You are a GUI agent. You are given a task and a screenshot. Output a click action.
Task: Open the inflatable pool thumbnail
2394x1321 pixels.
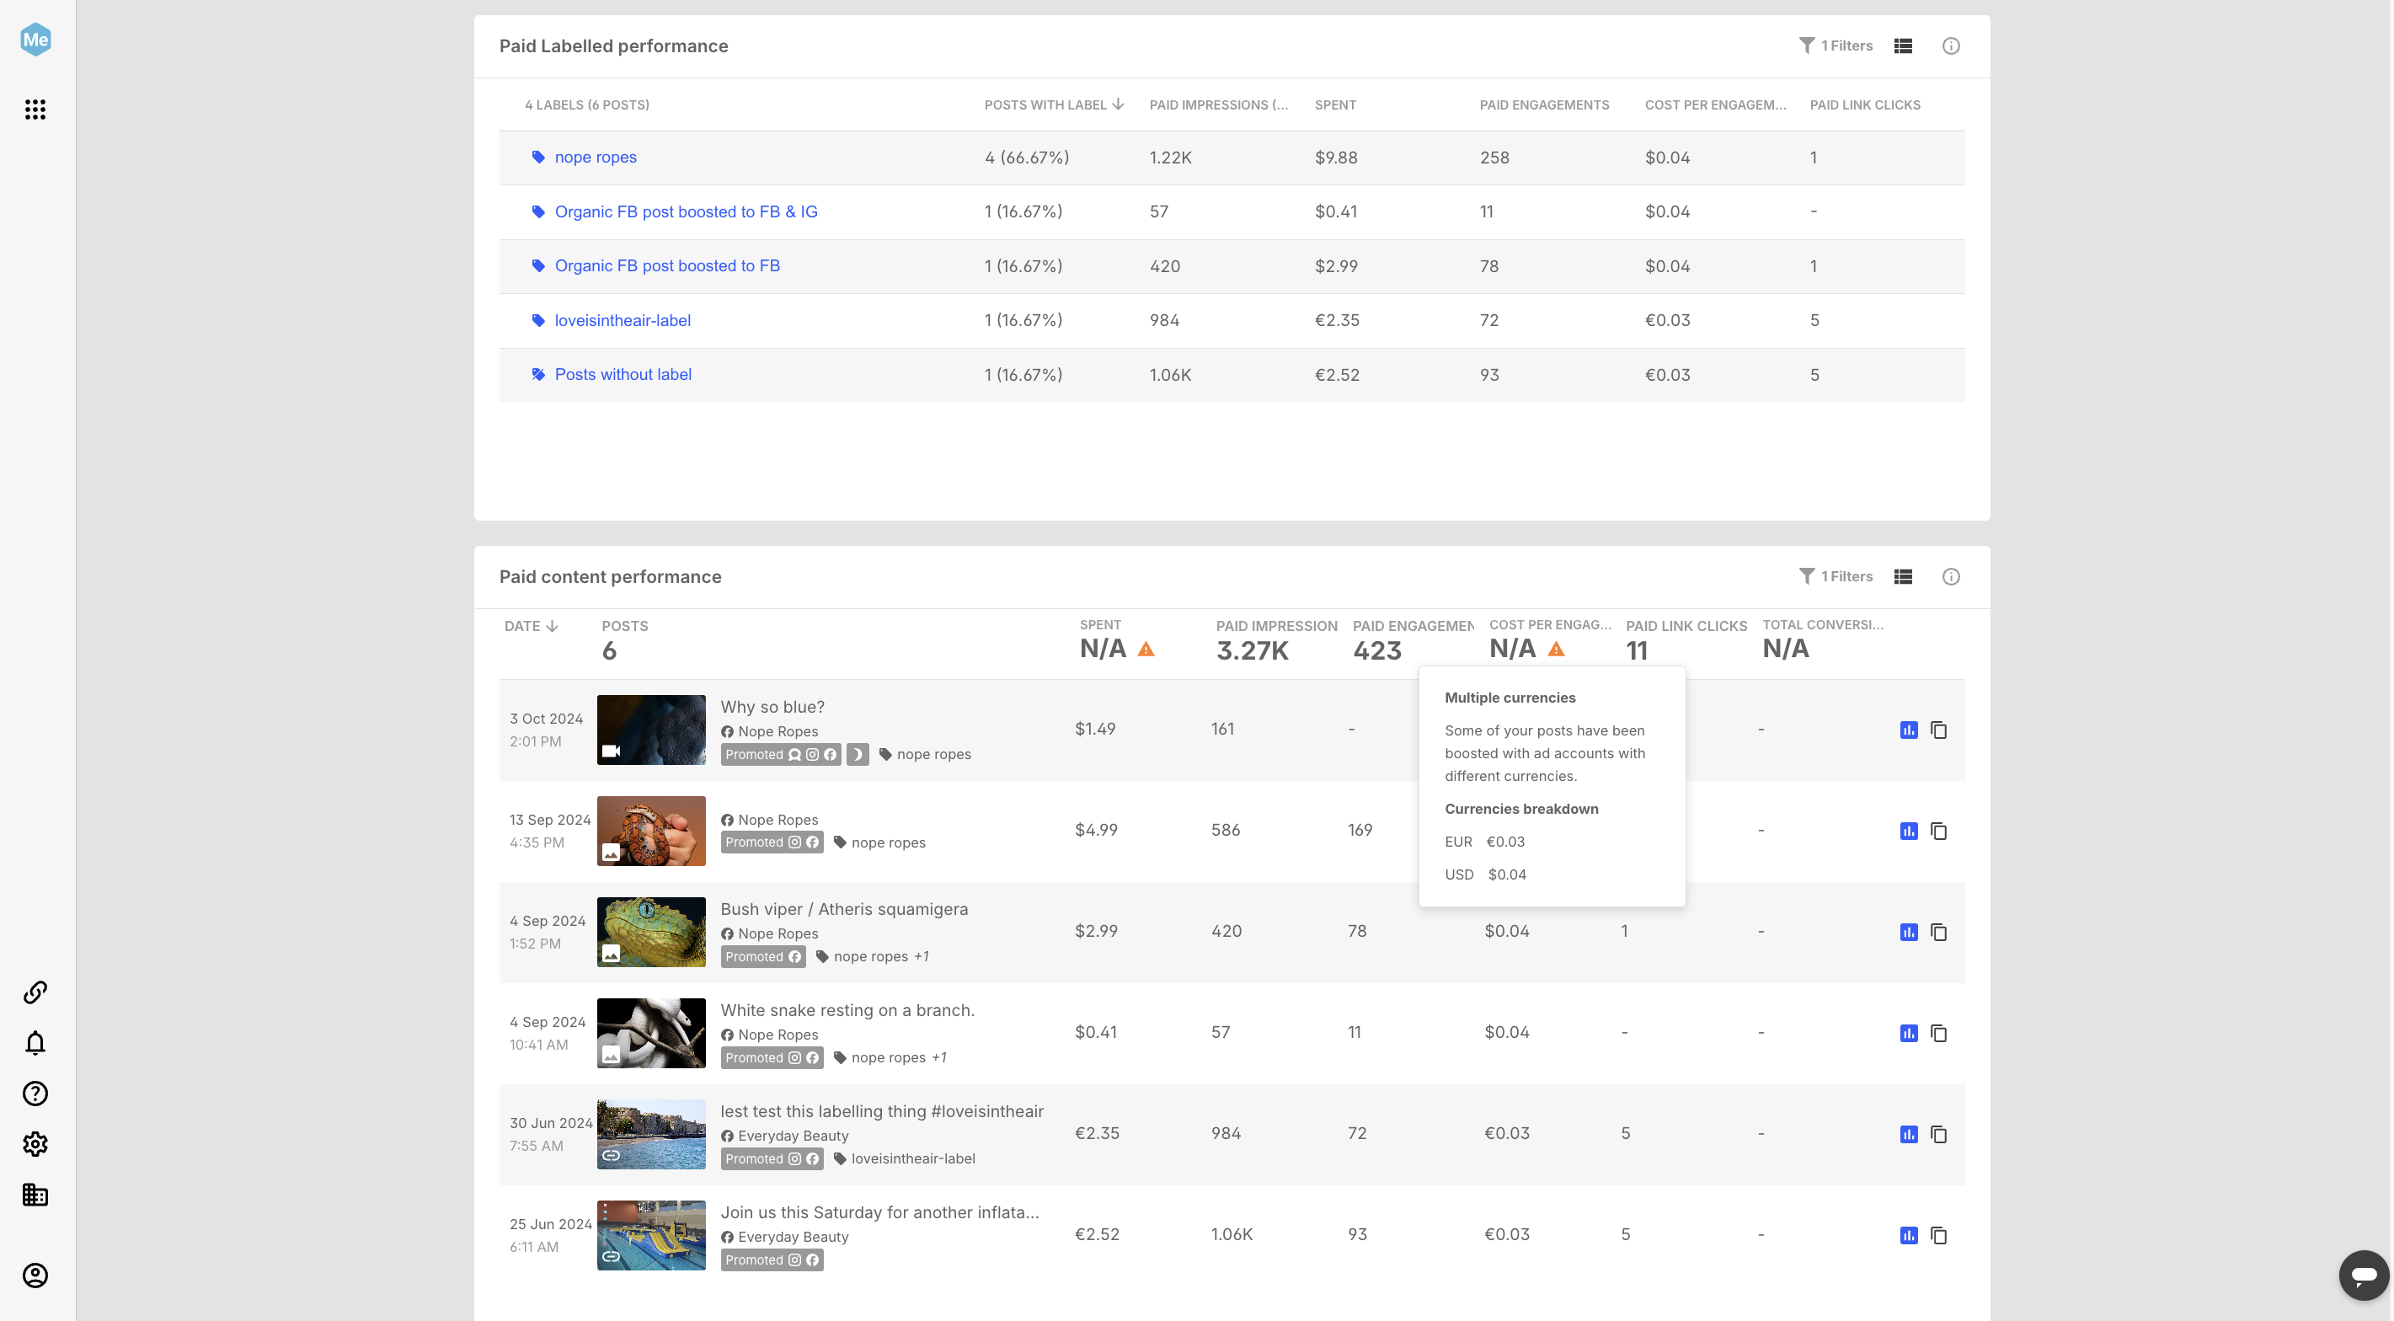(x=651, y=1237)
